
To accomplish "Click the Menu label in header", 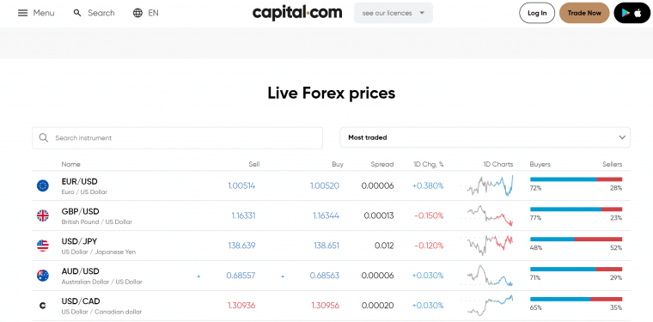I will (x=44, y=13).
